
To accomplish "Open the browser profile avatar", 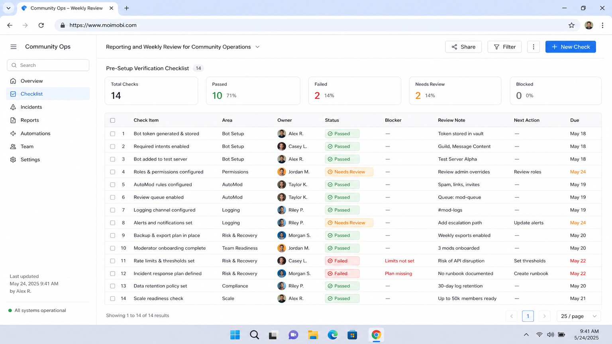I will [589, 25].
